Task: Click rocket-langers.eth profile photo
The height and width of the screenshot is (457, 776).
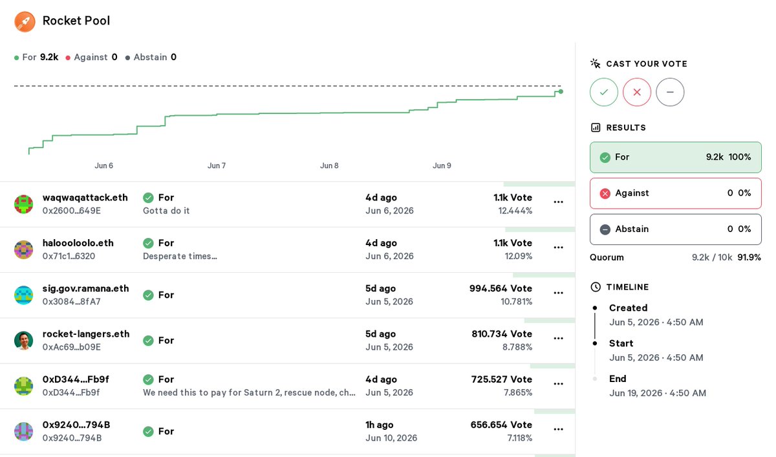Action: [24, 341]
